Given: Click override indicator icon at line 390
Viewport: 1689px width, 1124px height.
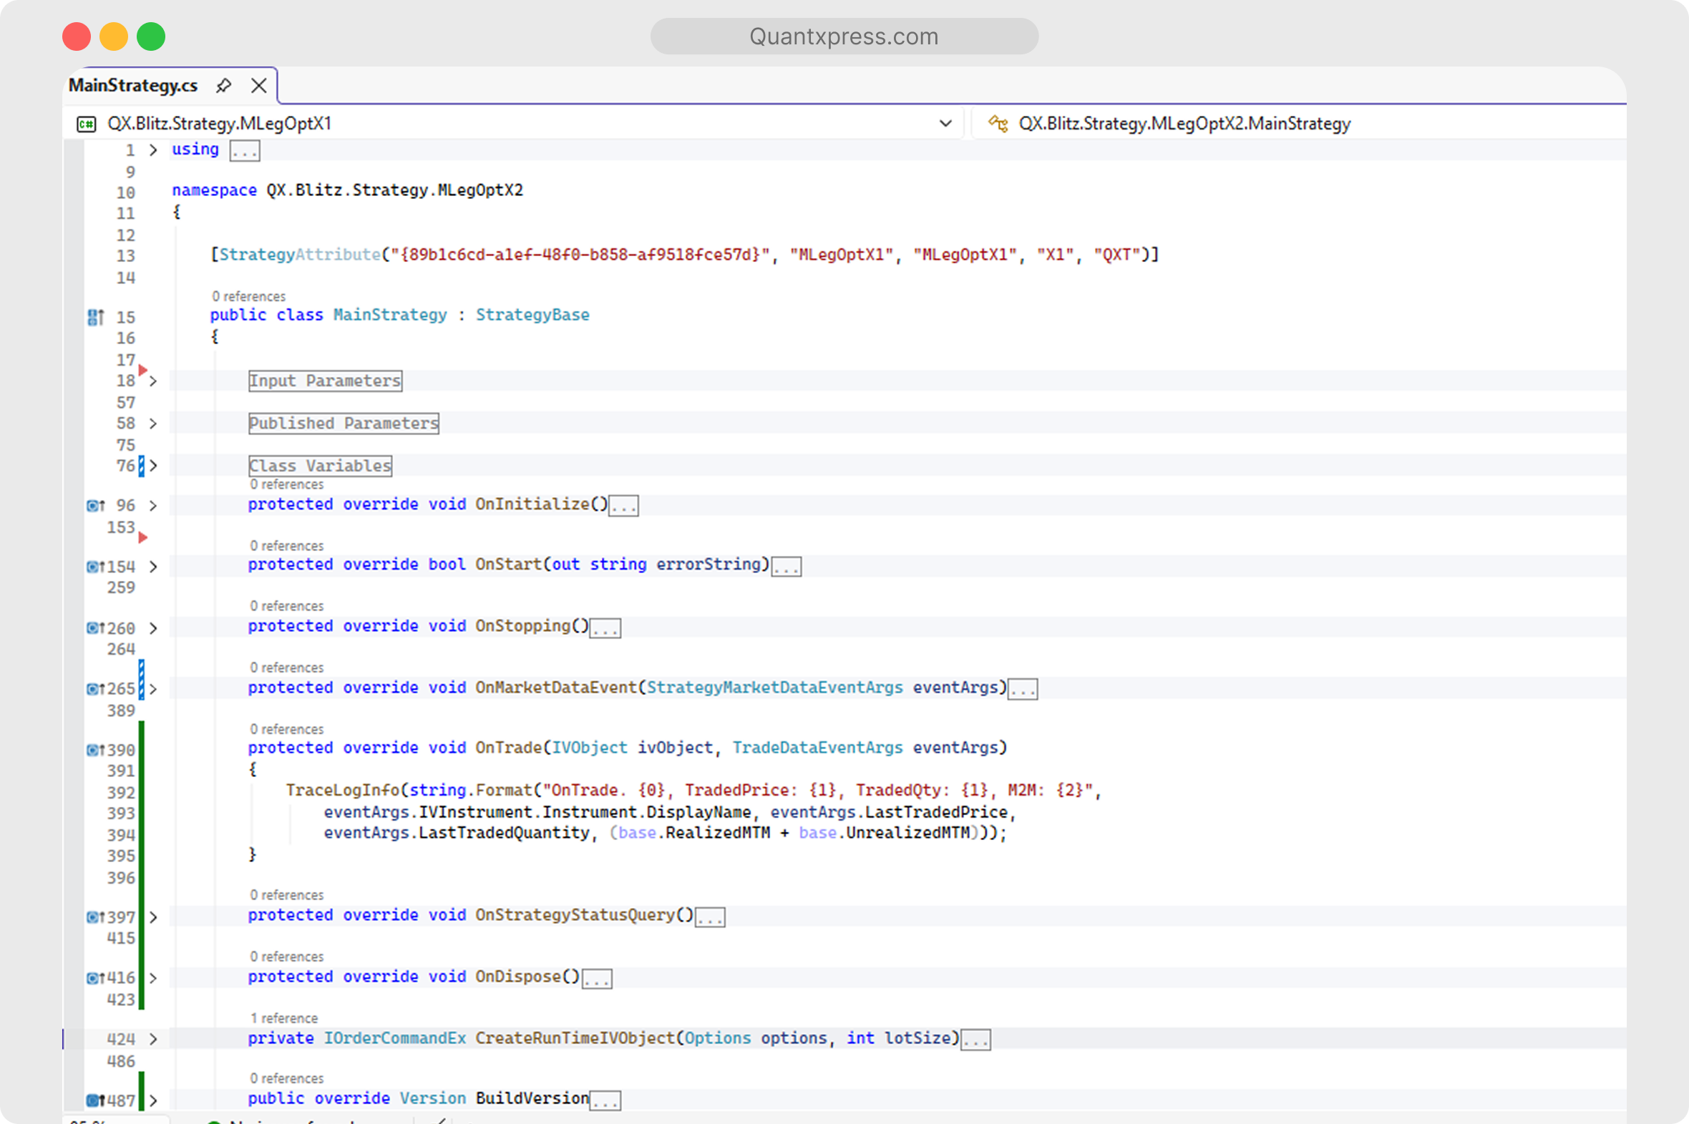Looking at the screenshot, I should point(95,750).
